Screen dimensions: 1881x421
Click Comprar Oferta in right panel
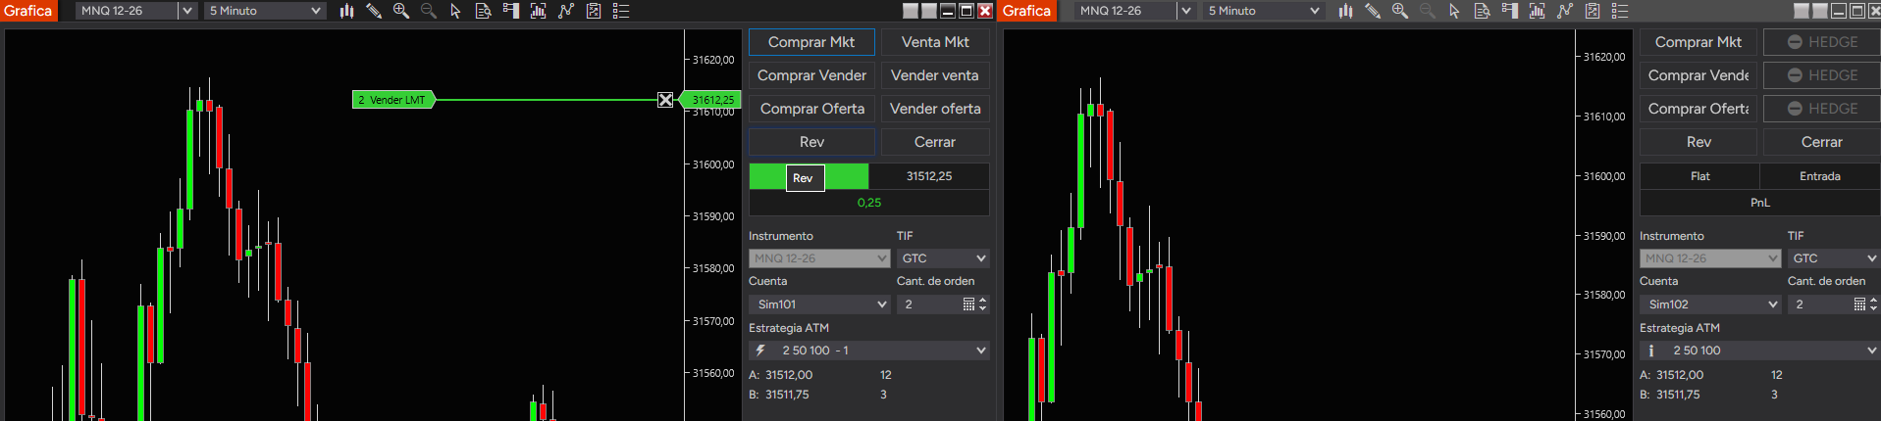coord(1698,109)
